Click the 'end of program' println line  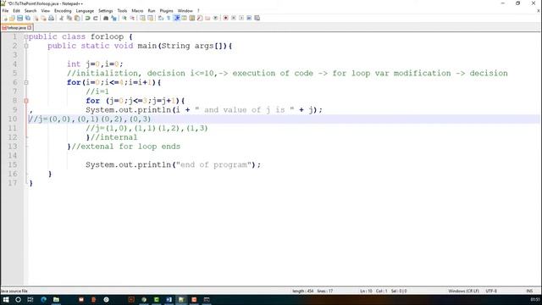click(173, 165)
